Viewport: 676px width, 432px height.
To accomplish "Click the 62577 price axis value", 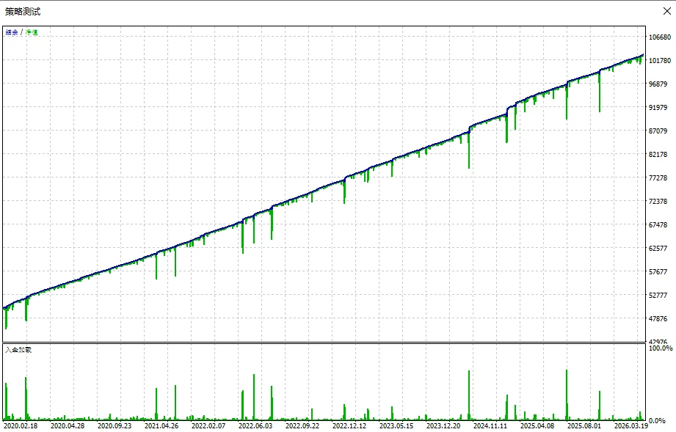I will tap(658, 249).
